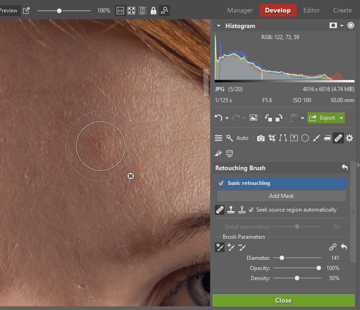Uncheck Seek source region automatically
Screen dimensions: 360x310
tap(251, 210)
